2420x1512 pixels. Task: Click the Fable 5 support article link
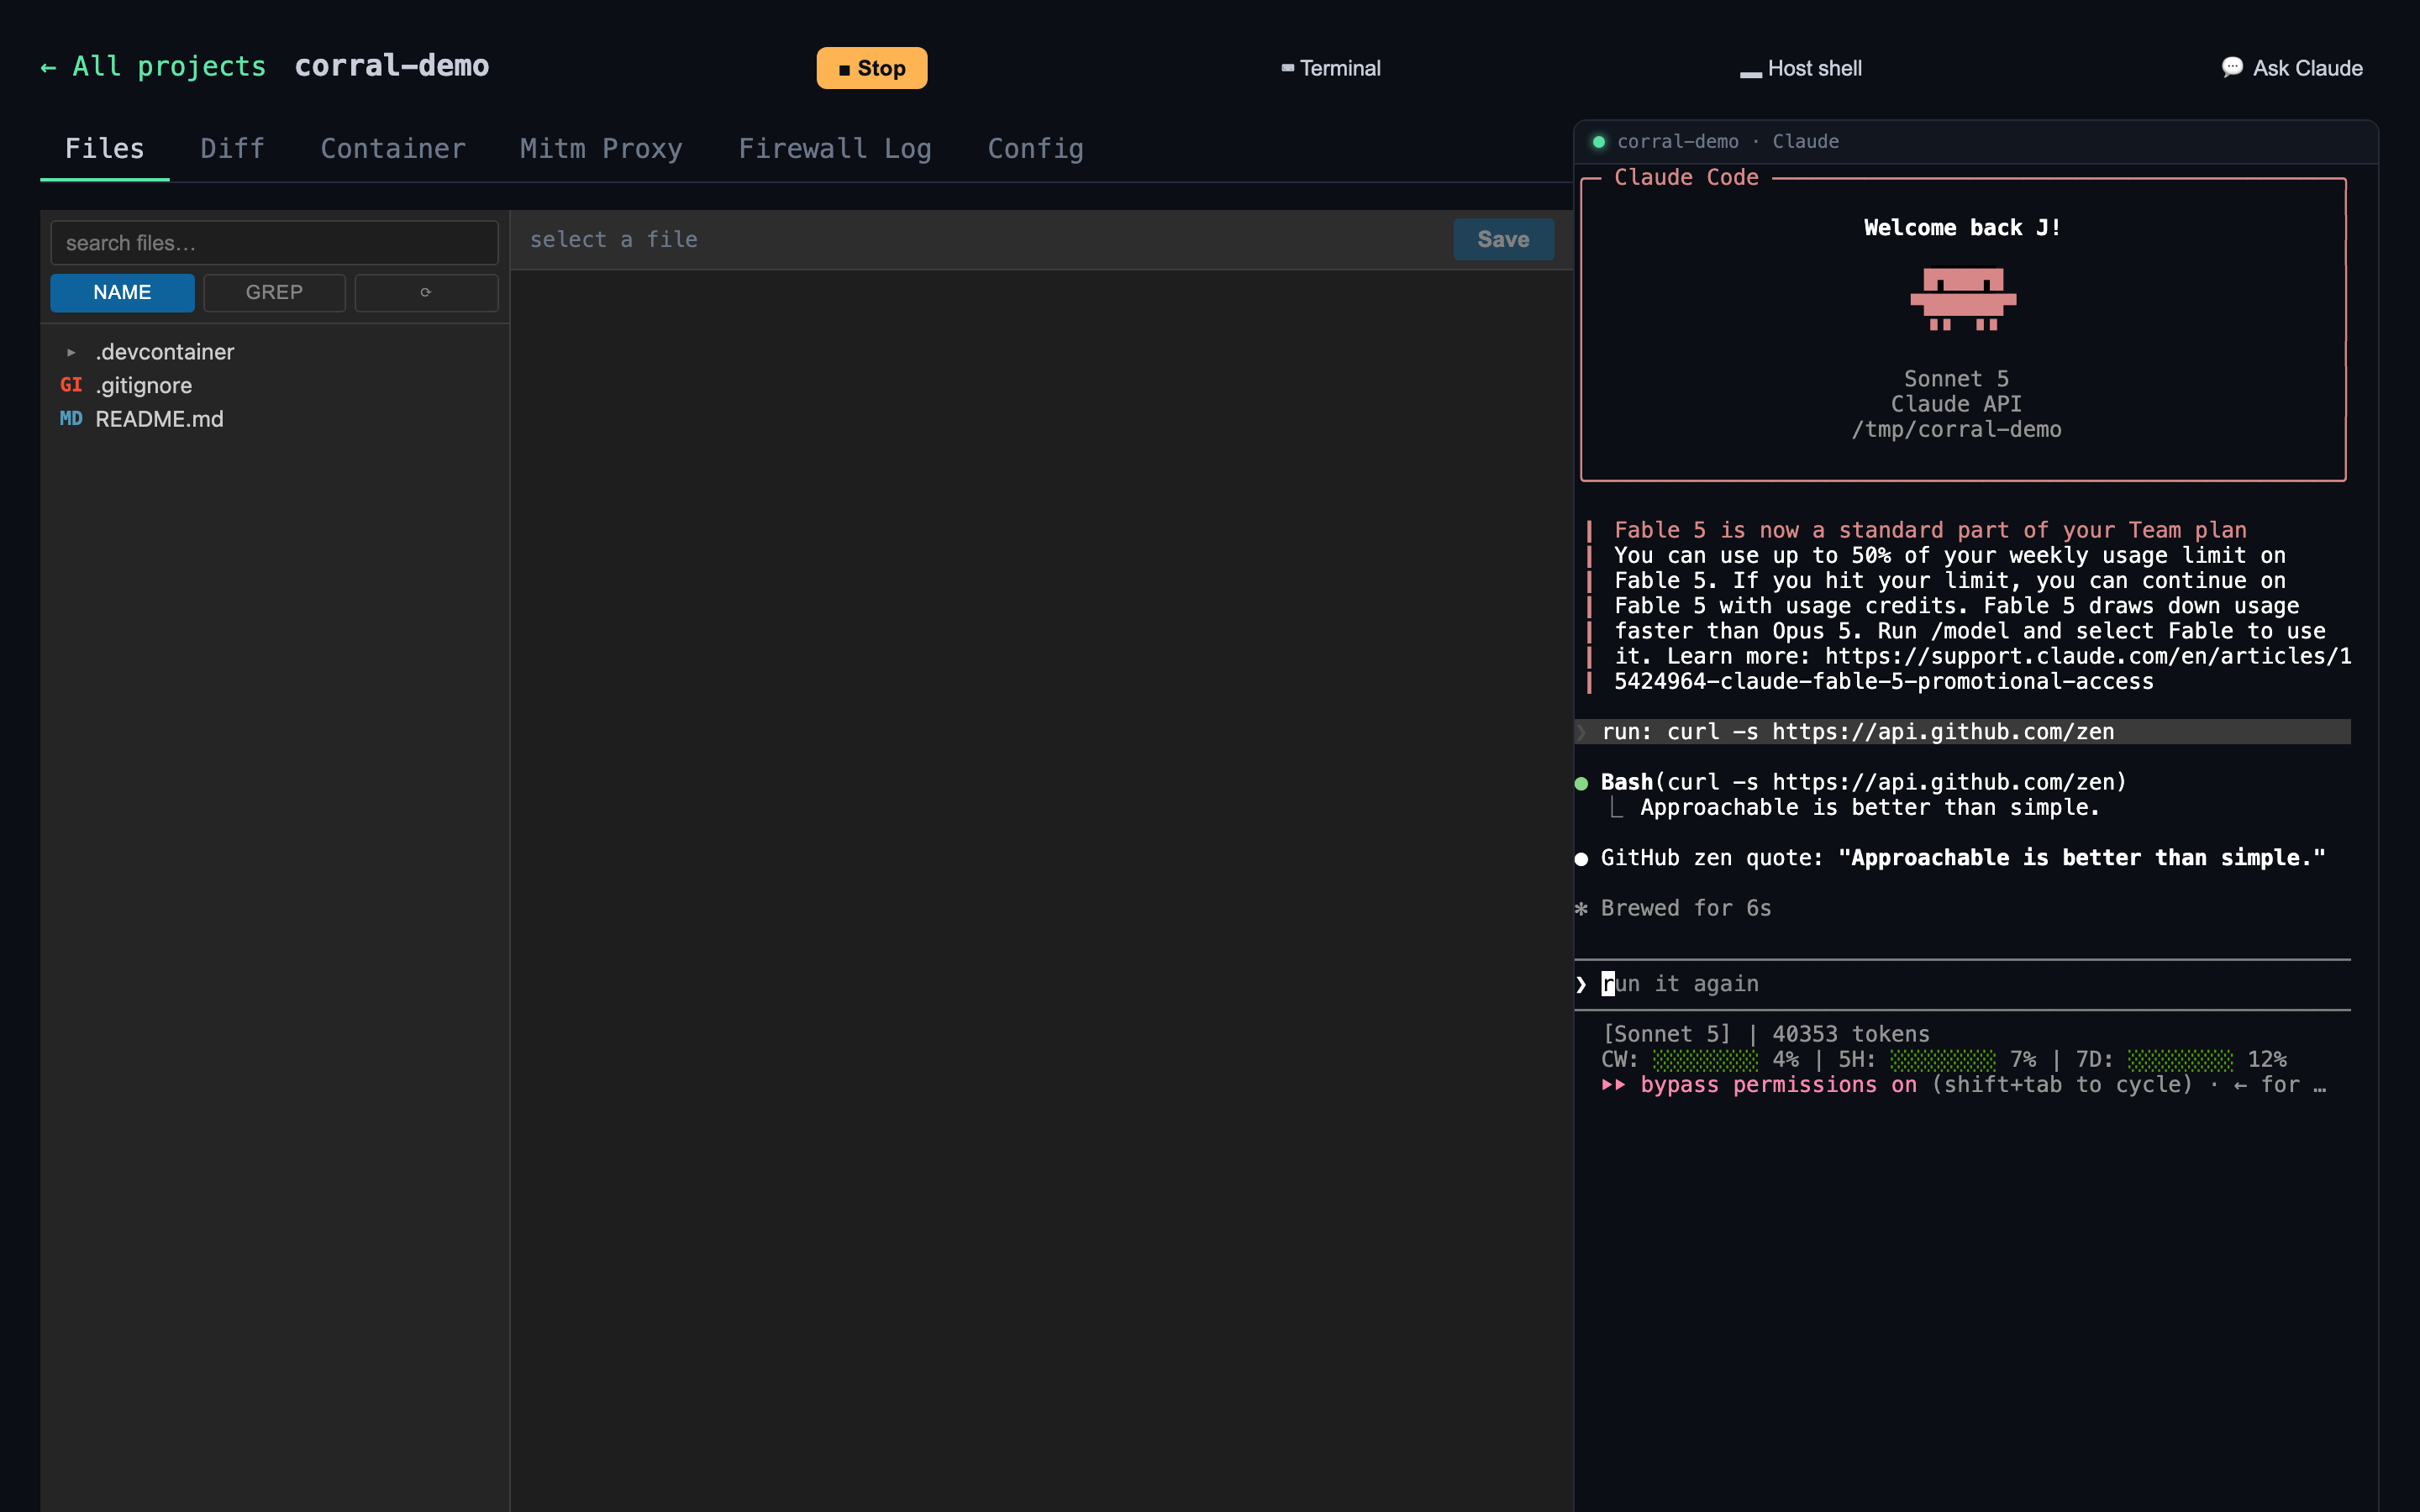pyautogui.click(x=1982, y=669)
